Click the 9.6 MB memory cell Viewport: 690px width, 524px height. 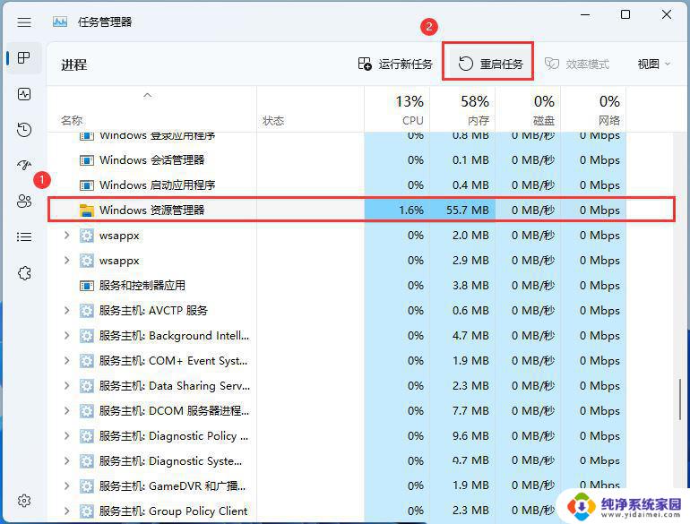[470, 436]
